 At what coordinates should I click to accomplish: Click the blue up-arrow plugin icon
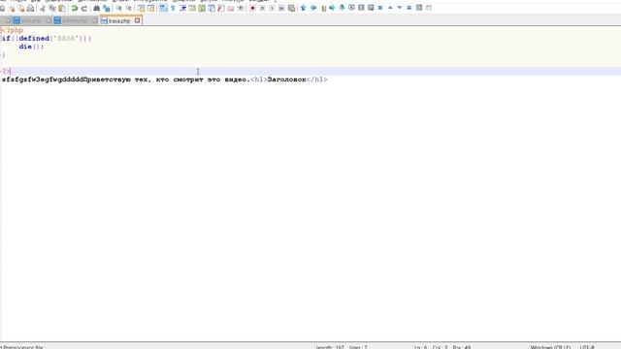pyautogui.click(x=304, y=8)
